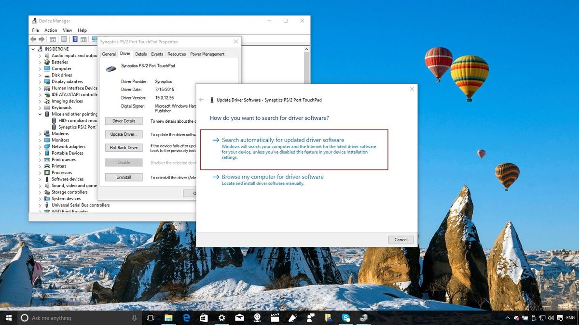This screenshot has width=579, height=325.
Task: Click Back navigation arrow in Device Manager toolbar
Action: click(x=33, y=39)
